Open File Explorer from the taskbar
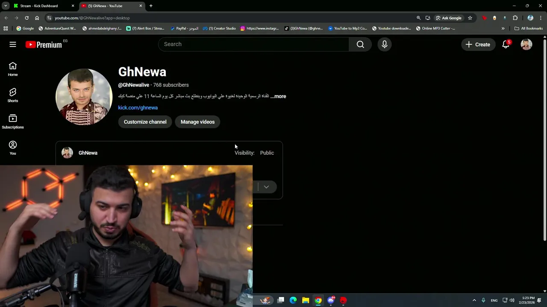547x307 pixels. [306, 300]
